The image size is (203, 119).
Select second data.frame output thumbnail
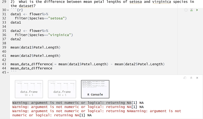[x=62, y=89]
